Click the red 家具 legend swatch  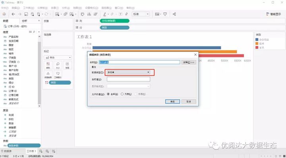257,48
